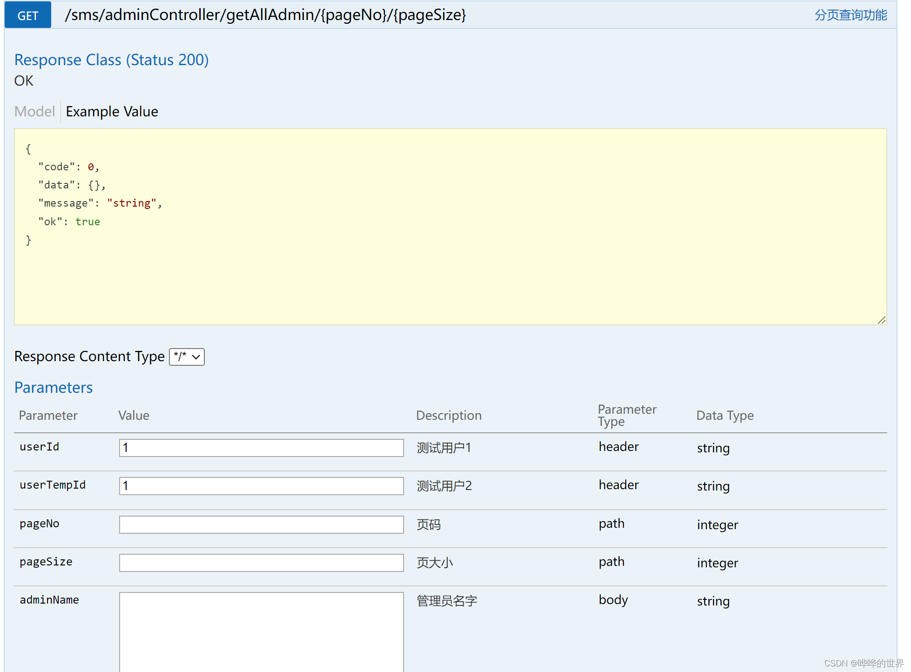Click the pageNo parameter name

40,524
